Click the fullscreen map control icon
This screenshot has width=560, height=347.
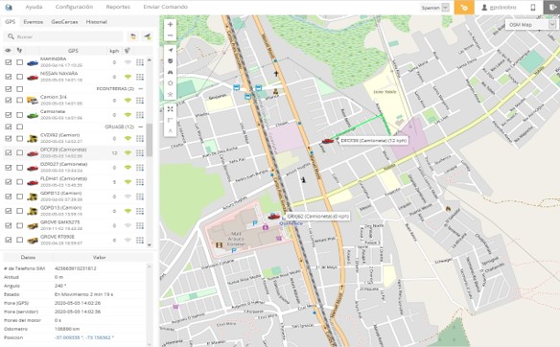tap(170, 109)
